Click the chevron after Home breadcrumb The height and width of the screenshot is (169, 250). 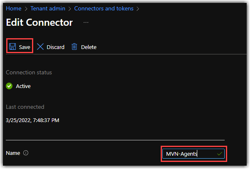point(26,9)
